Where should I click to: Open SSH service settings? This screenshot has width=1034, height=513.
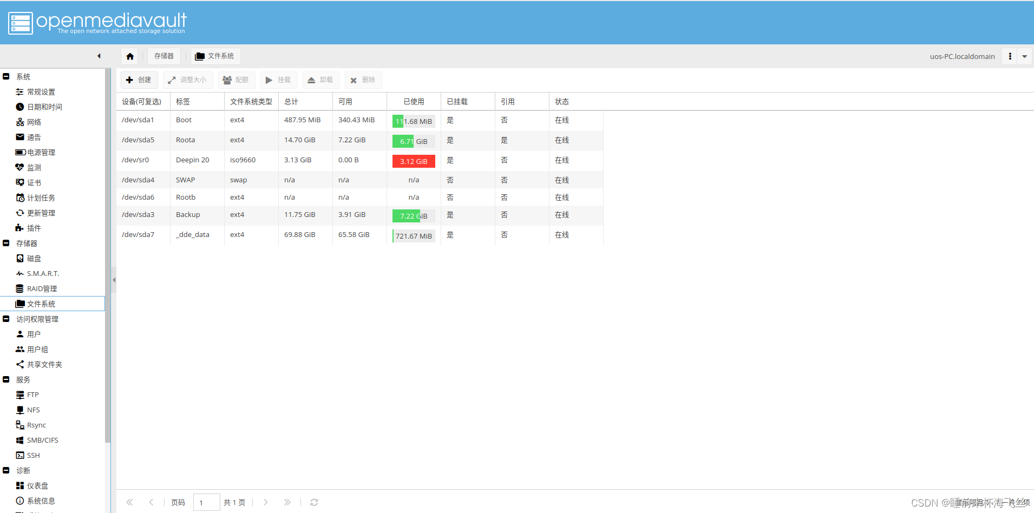[x=34, y=456]
